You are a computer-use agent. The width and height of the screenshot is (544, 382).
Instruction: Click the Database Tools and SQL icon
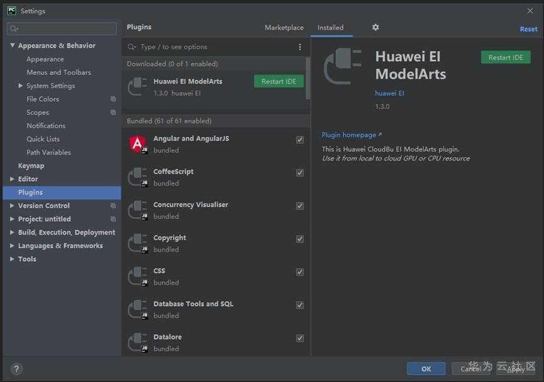pyautogui.click(x=138, y=310)
